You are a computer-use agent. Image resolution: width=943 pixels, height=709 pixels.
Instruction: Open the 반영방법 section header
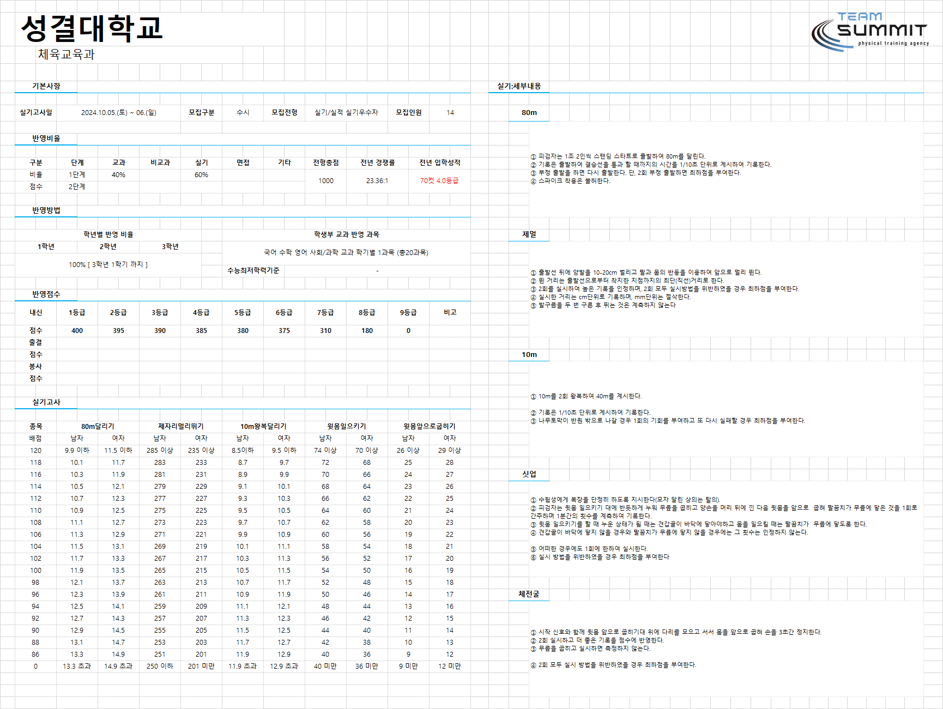pos(46,210)
